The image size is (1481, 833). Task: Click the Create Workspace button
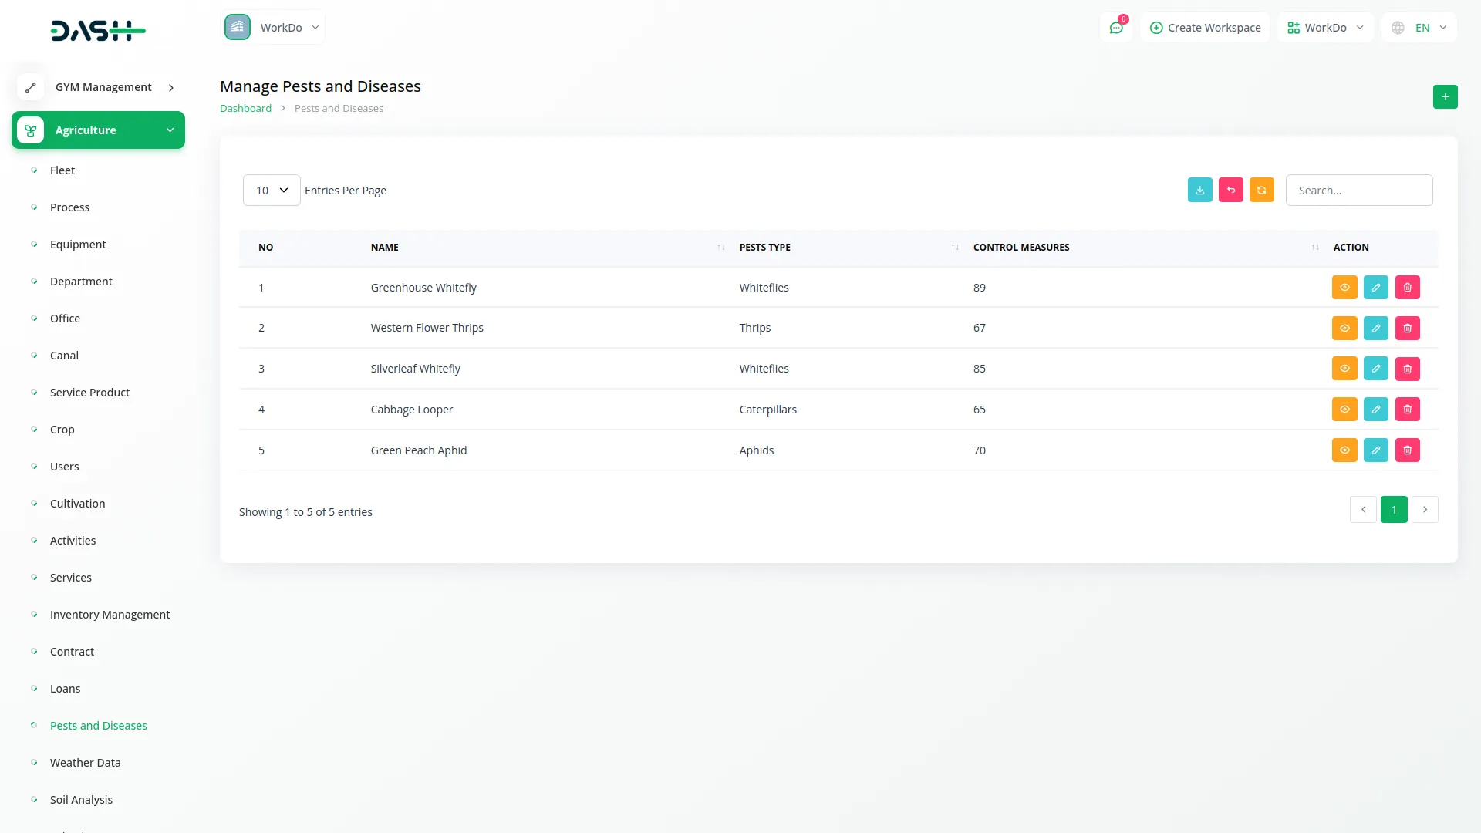point(1205,28)
